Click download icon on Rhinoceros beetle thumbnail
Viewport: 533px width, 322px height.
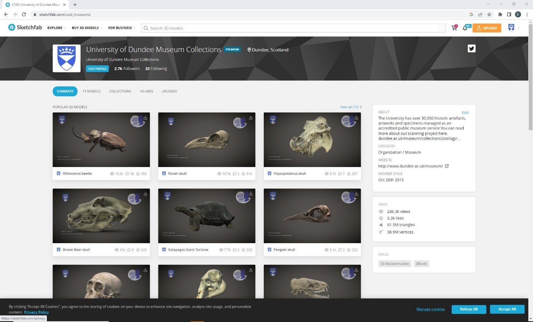click(x=145, y=118)
